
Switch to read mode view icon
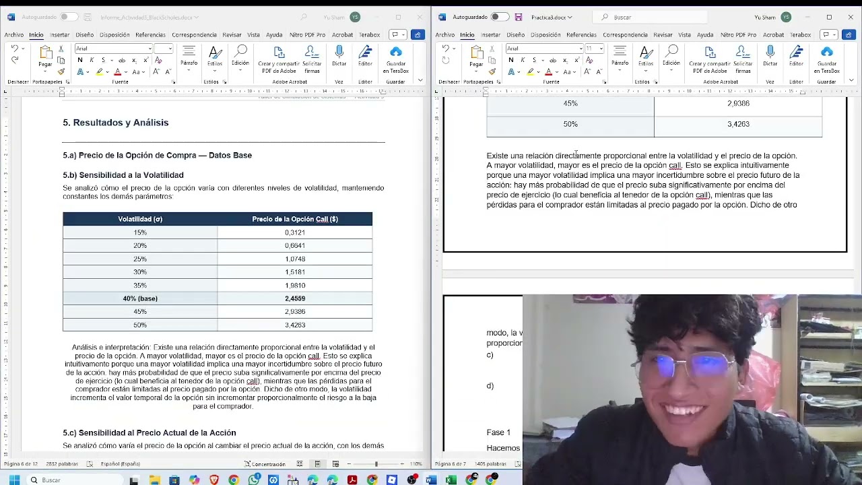click(x=300, y=464)
